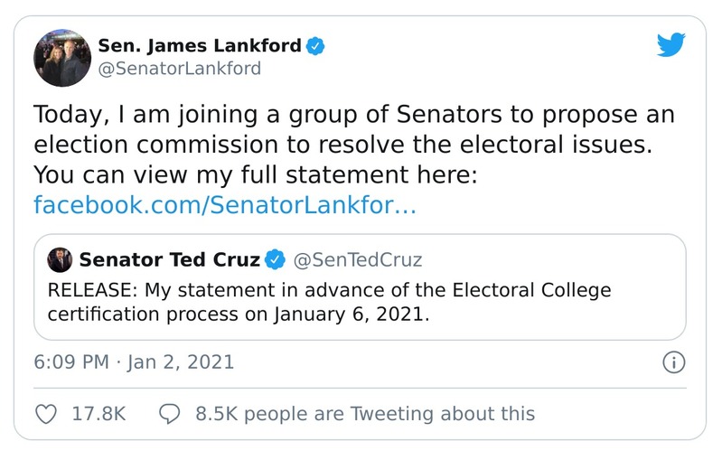Open Sen. James Lankford's profile picture
Viewport: 722px width, 460px height.
[62, 57]
